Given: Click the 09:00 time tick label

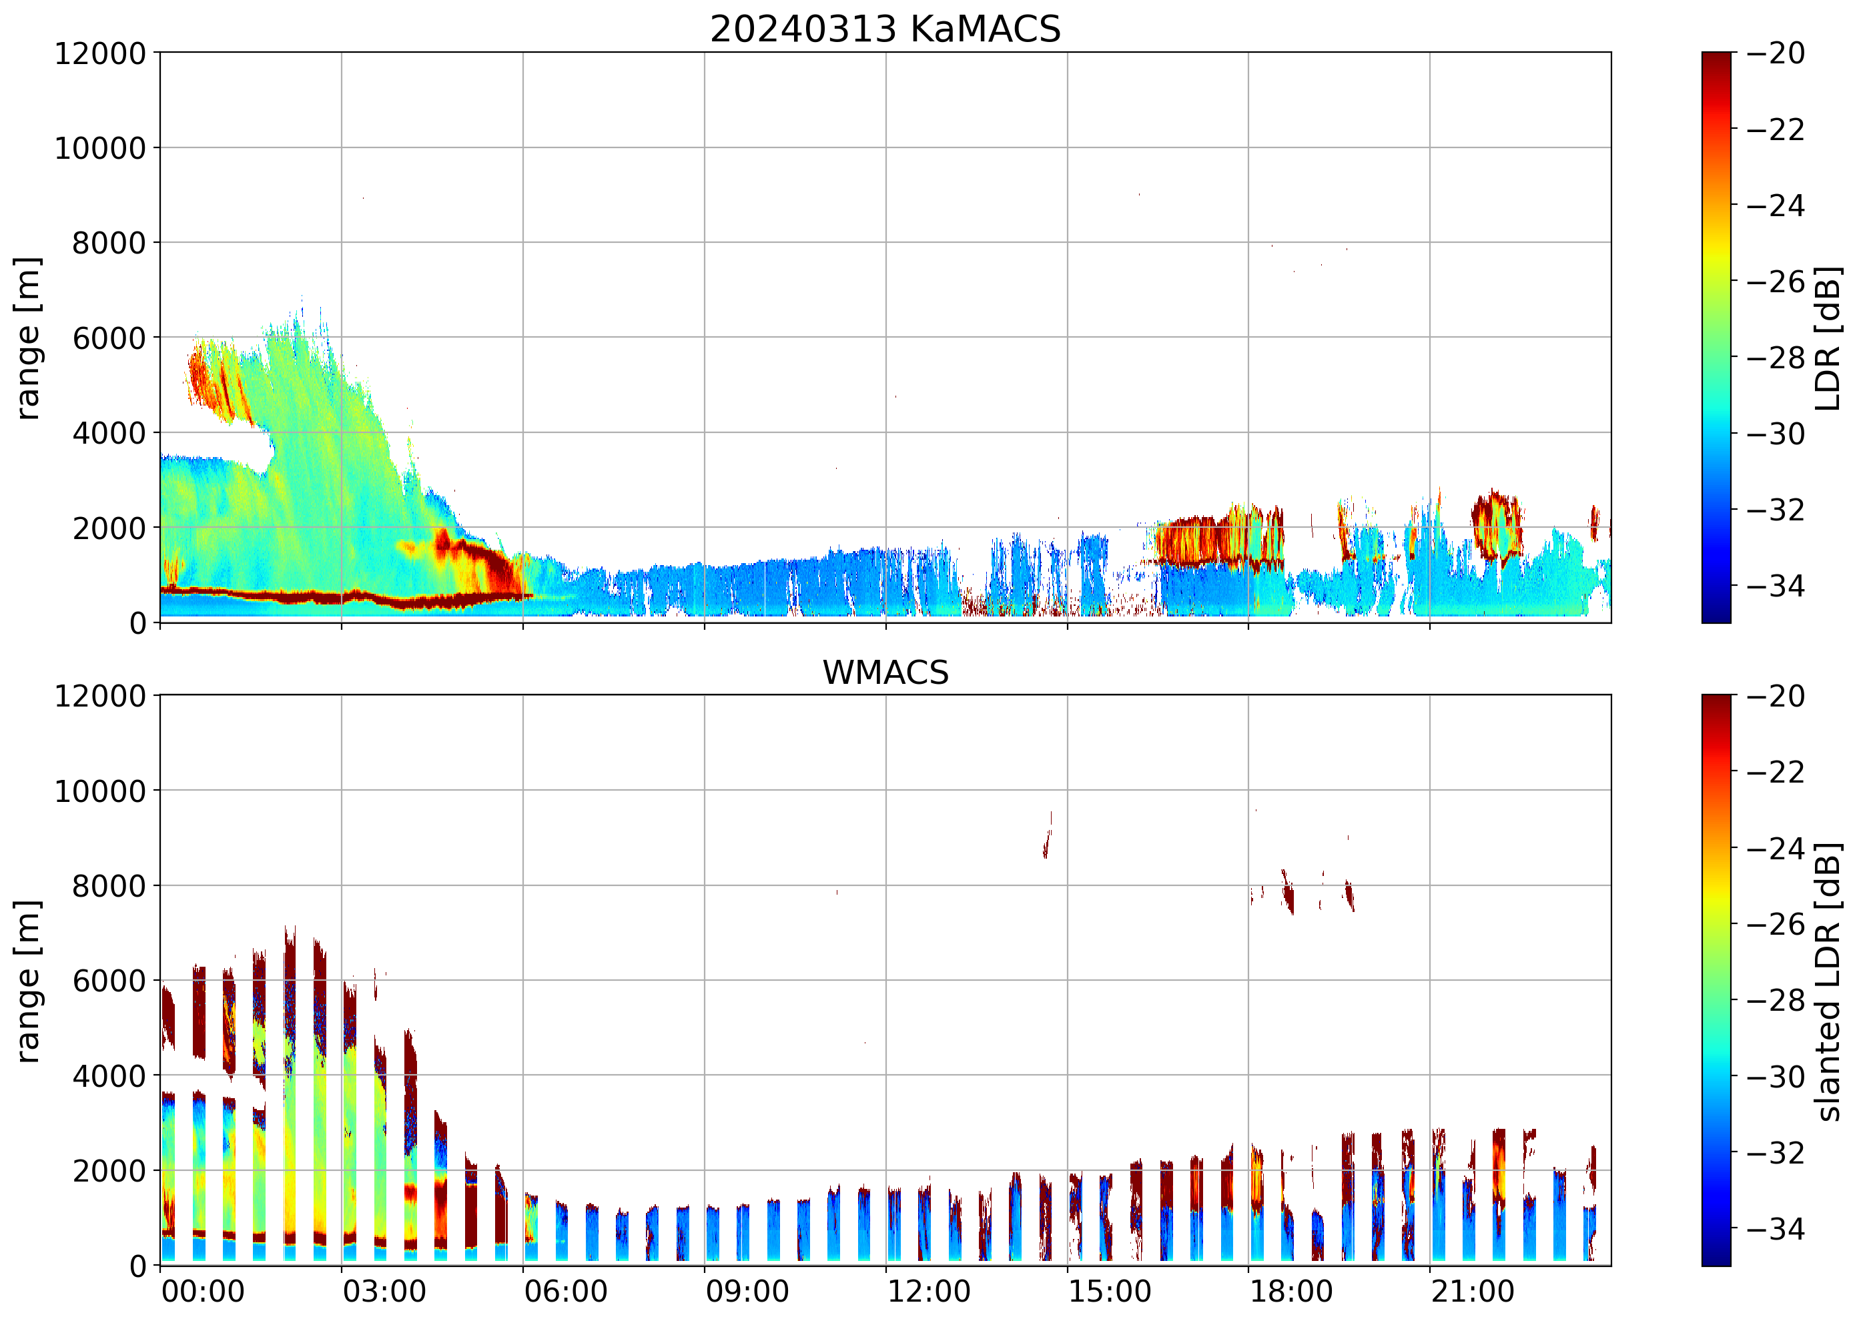Looking at the screenshot, I should pyautogui.click(x=747, y=1292).
